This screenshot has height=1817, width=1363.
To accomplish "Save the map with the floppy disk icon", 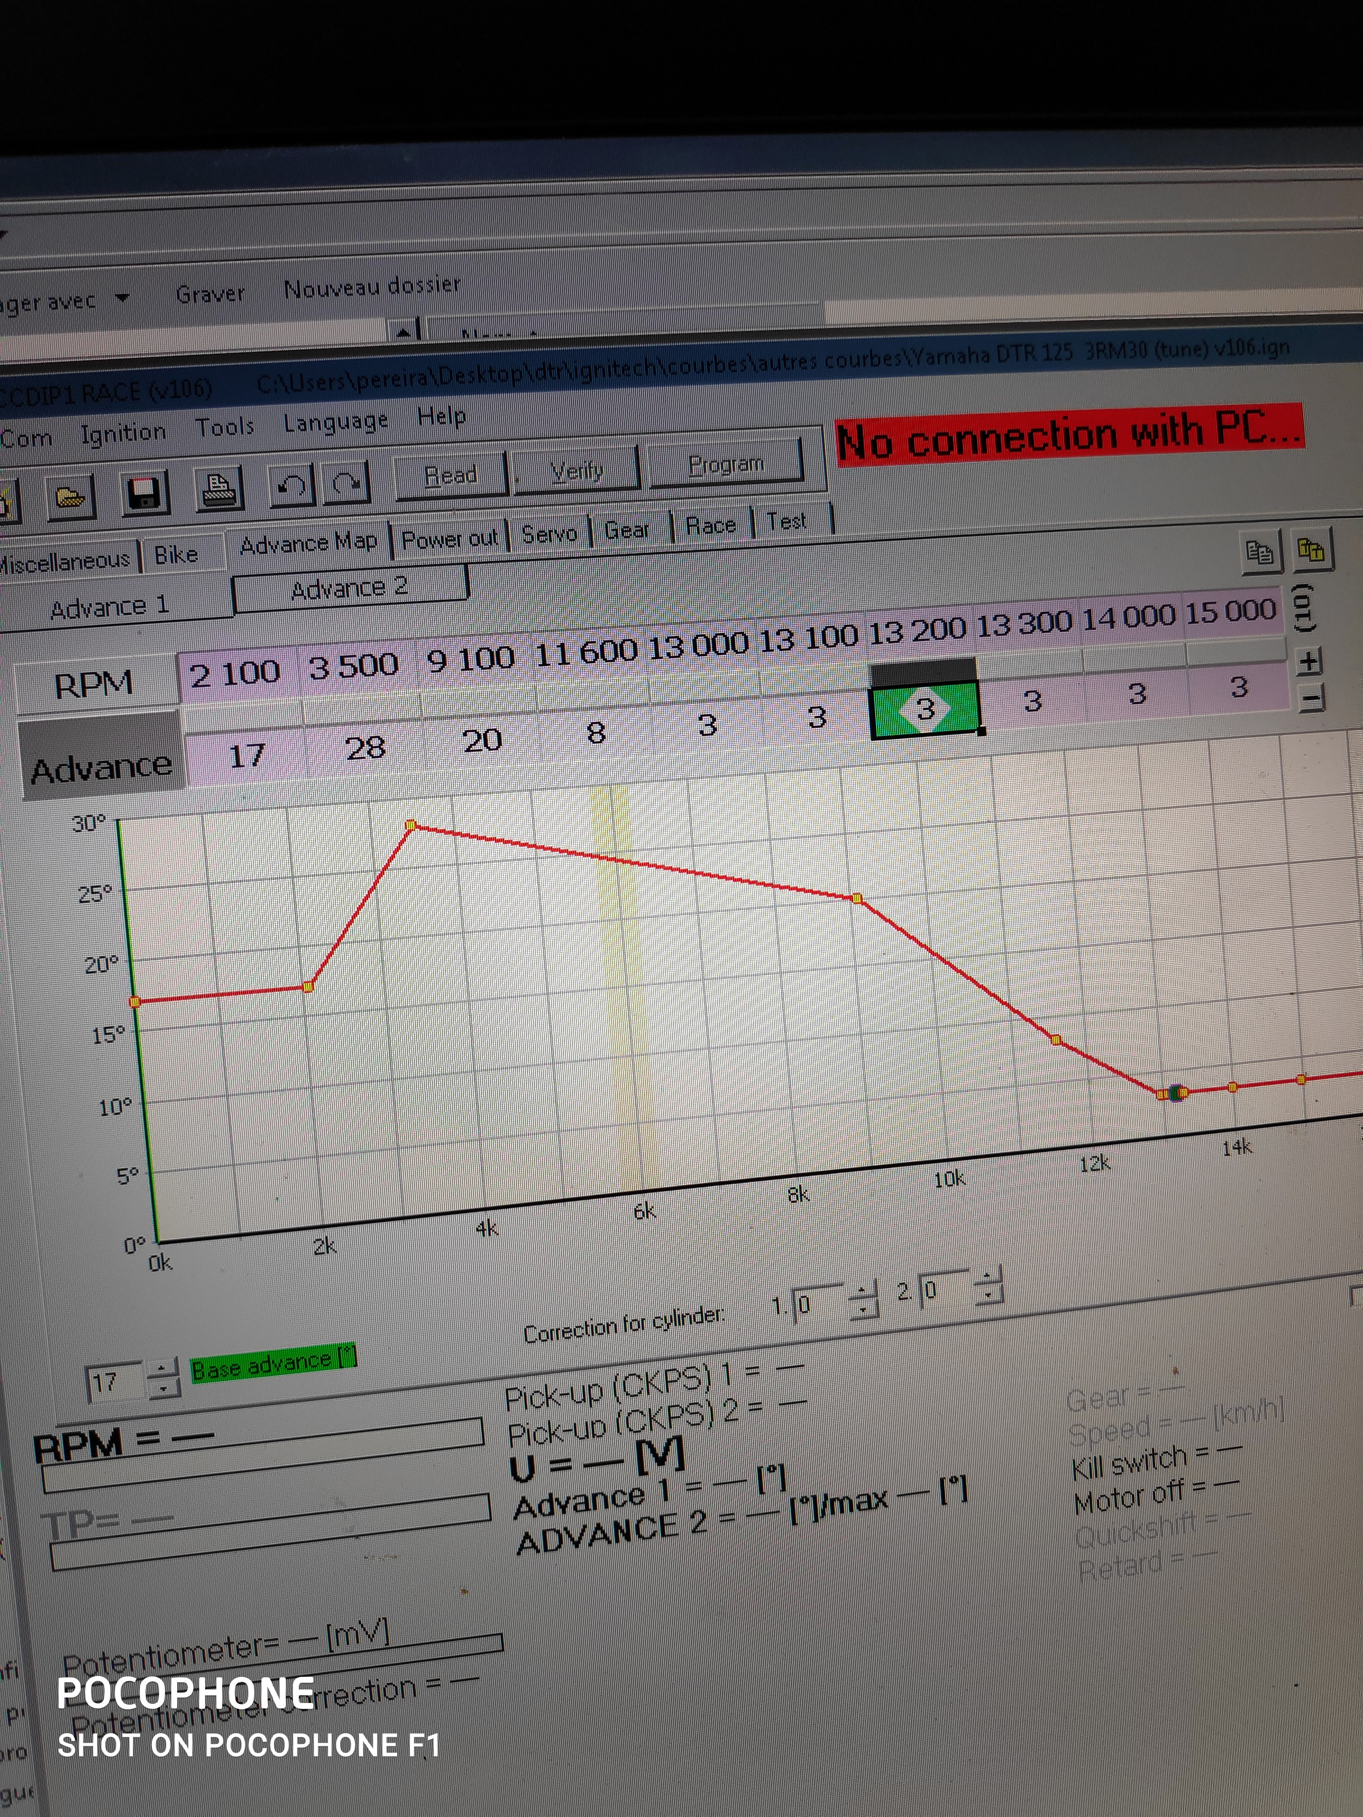I will coord(146,493).
